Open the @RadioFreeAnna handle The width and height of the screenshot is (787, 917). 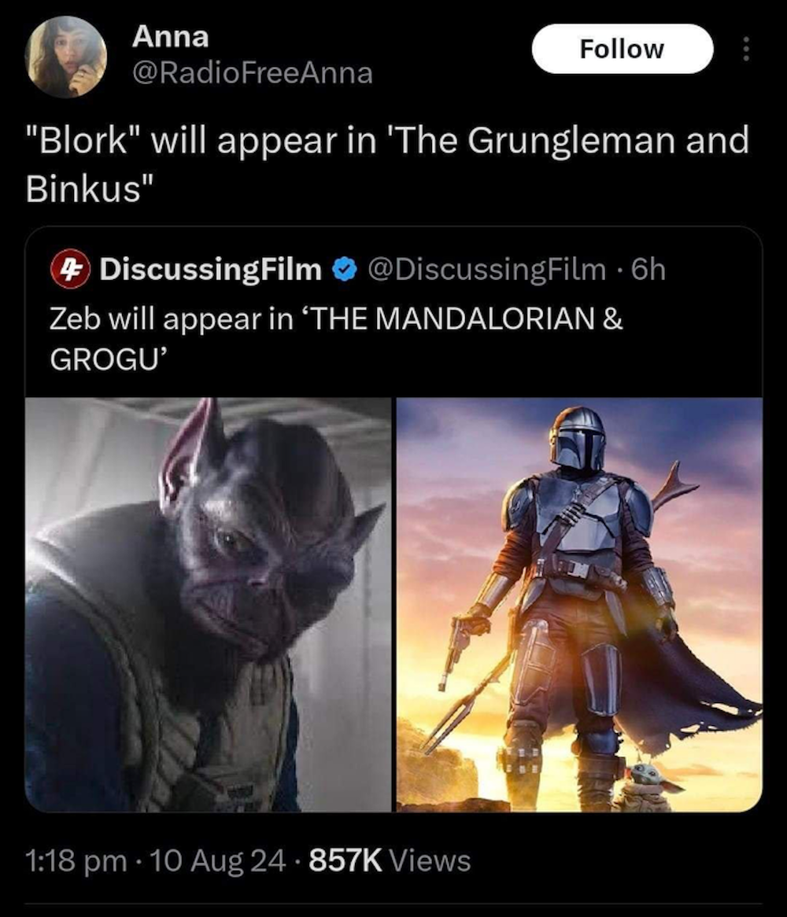tap(253, 74)
